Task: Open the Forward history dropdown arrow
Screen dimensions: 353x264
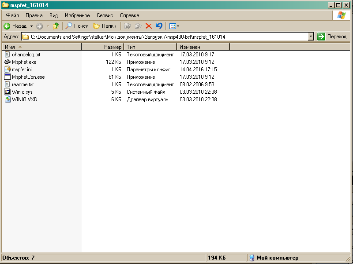Action: [x=48, y=26]
